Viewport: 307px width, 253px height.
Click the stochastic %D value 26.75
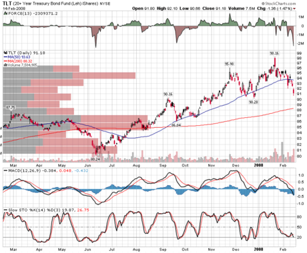click(x=83, y=210)
